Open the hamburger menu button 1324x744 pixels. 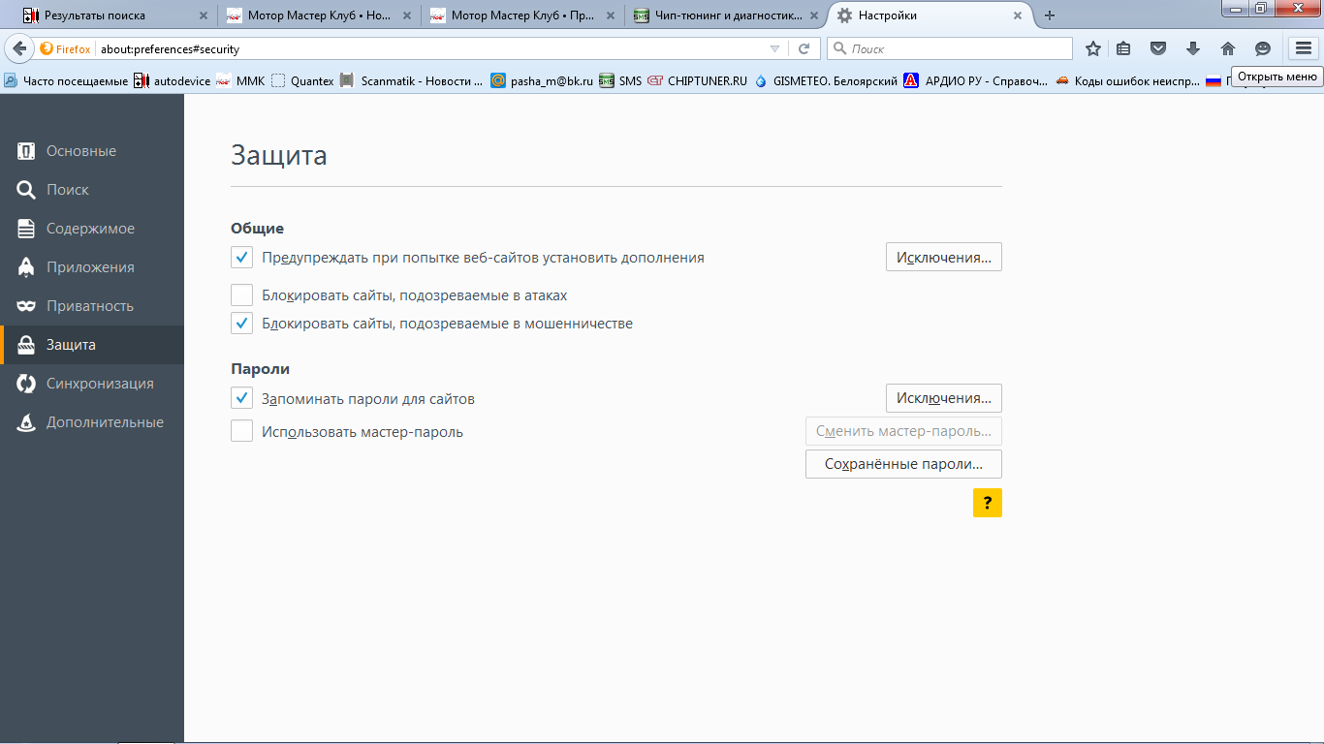click(1304, 48)
